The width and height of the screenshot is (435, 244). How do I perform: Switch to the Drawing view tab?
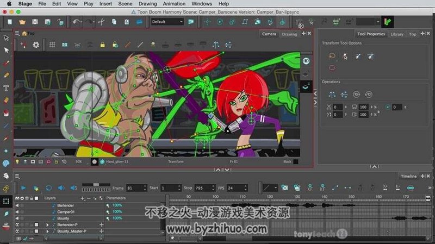[x=289, y=34]
